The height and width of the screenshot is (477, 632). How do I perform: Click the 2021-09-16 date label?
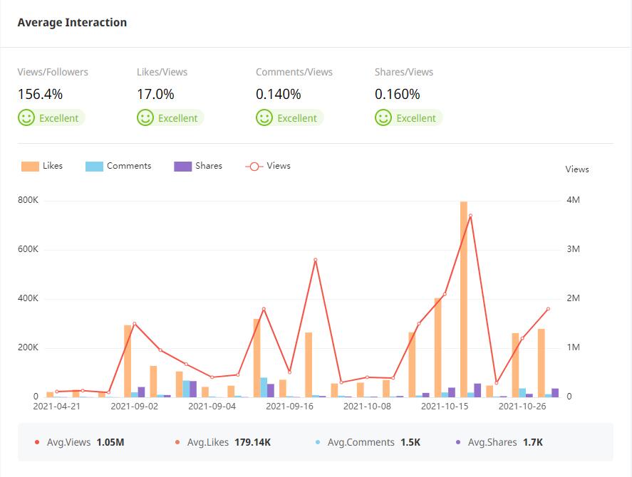289,407
